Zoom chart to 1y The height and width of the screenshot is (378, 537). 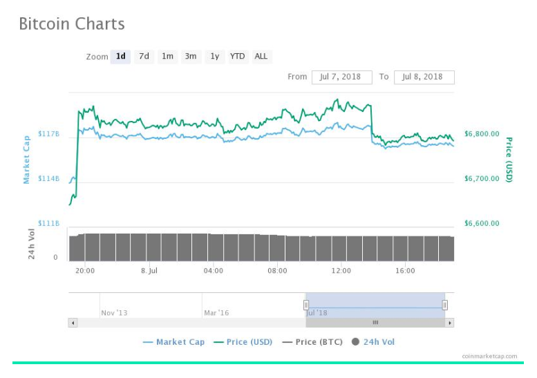(x=215, y=57)
